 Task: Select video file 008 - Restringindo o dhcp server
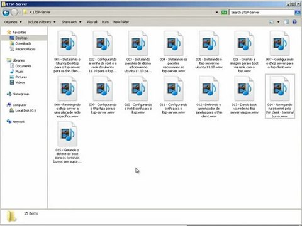[x=67, y=97]
